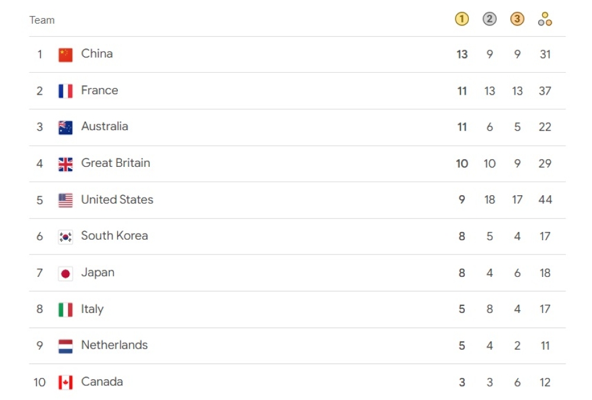Click the gold medal column icon
This screenshot has height=400, width=592.
462,20
